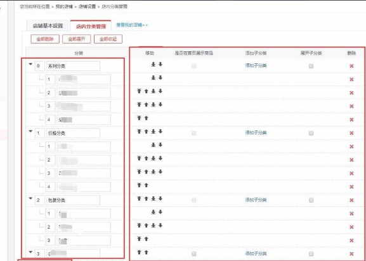Tick 展开子分类 checkbox for category number 3
Image resolution: width=366 pixels, height=261 pixels.
click(x=311, y=254)
